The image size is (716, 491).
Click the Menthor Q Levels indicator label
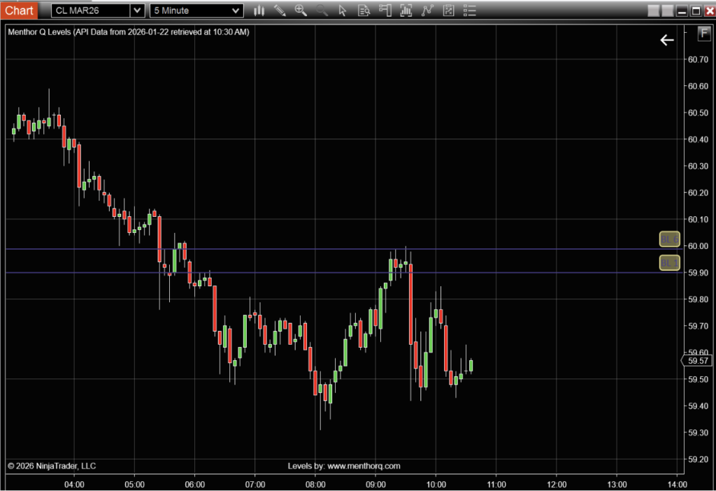[x=128, y=32]
